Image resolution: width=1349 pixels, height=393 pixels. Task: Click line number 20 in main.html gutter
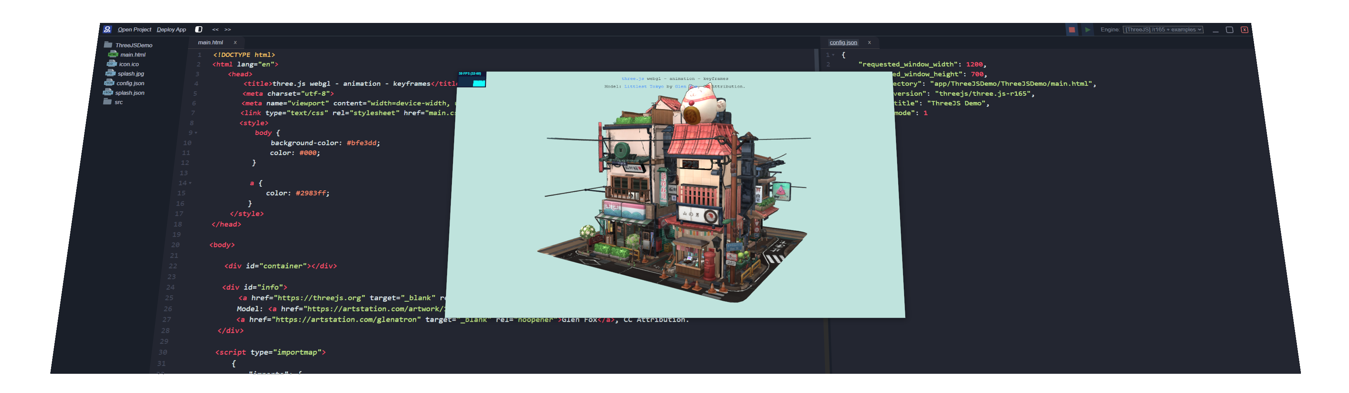(x=175, y=245)
